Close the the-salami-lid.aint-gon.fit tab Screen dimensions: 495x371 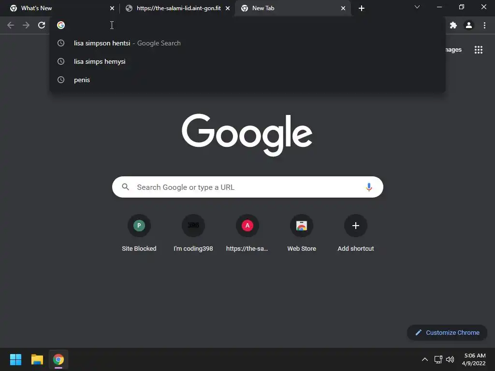click(x=228, y=8)
